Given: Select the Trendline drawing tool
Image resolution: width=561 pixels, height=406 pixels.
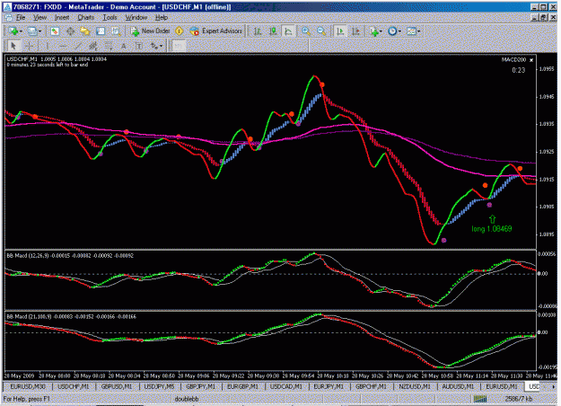Looking at the screenshot, I should coord(78,46).
